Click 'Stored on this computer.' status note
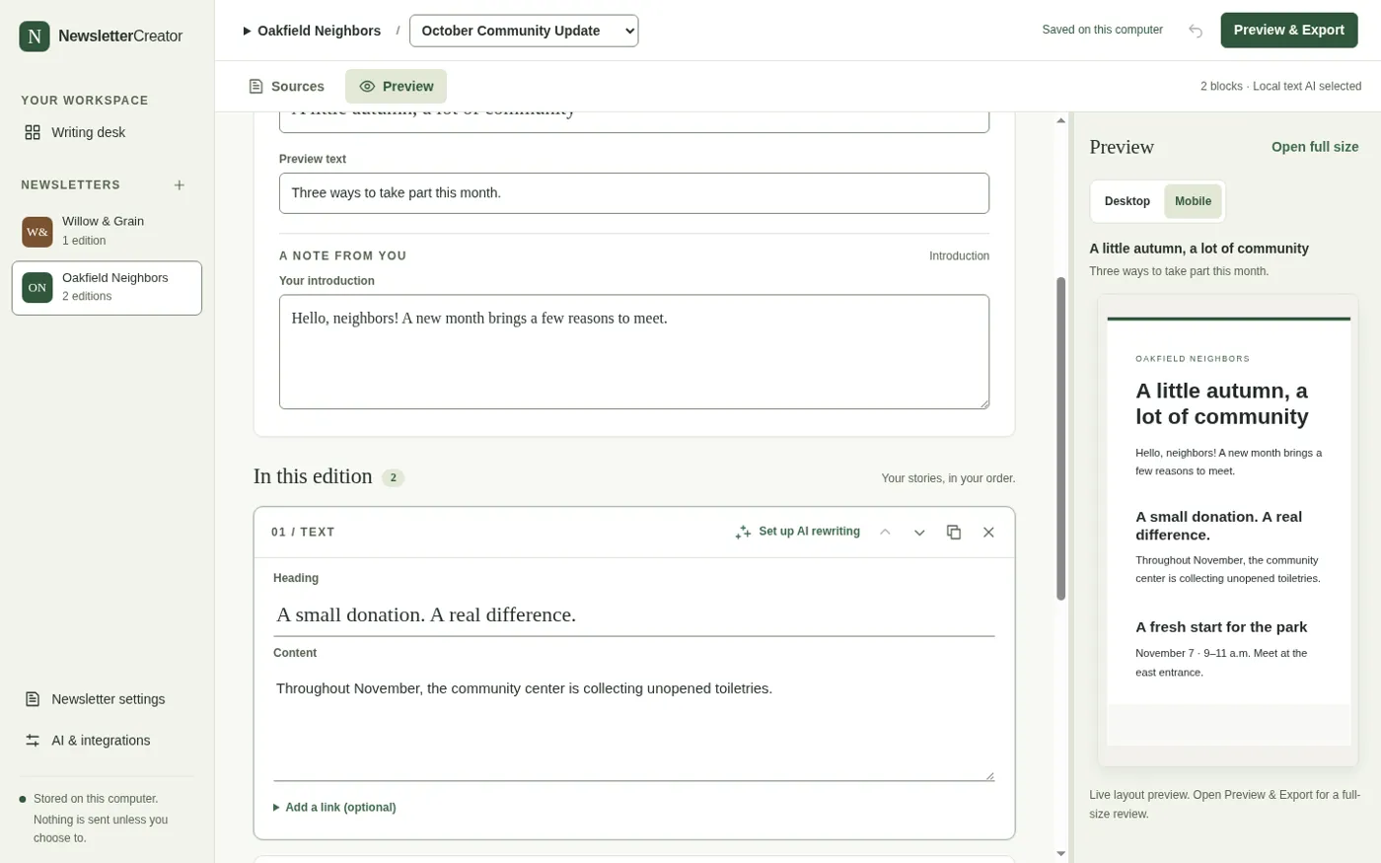 (96, 799)
